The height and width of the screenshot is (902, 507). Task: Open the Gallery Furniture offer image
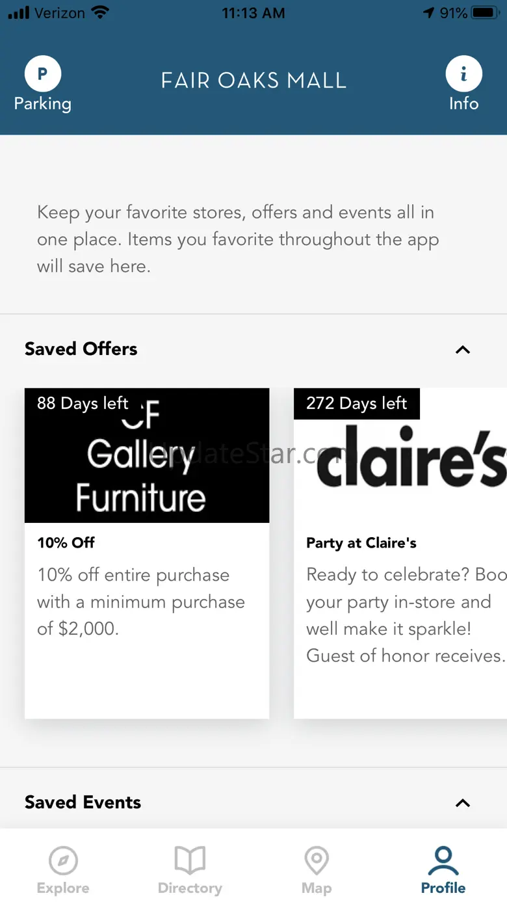(x=147, y=455)
